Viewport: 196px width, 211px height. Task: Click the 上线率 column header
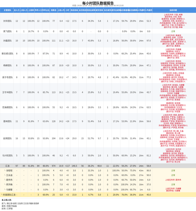click(31, 10)
